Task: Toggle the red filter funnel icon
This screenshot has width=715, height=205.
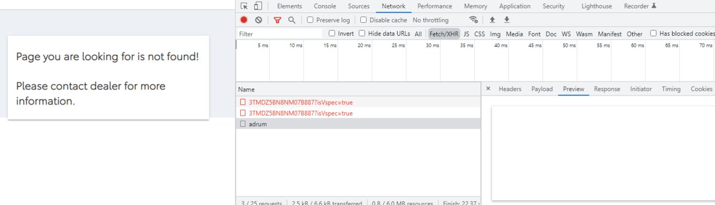Action: coord(278,20)
